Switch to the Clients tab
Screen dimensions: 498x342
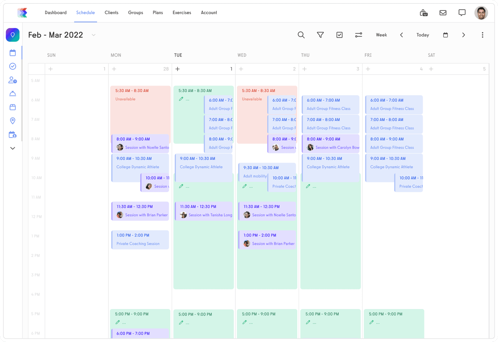(x=111, y=13)
